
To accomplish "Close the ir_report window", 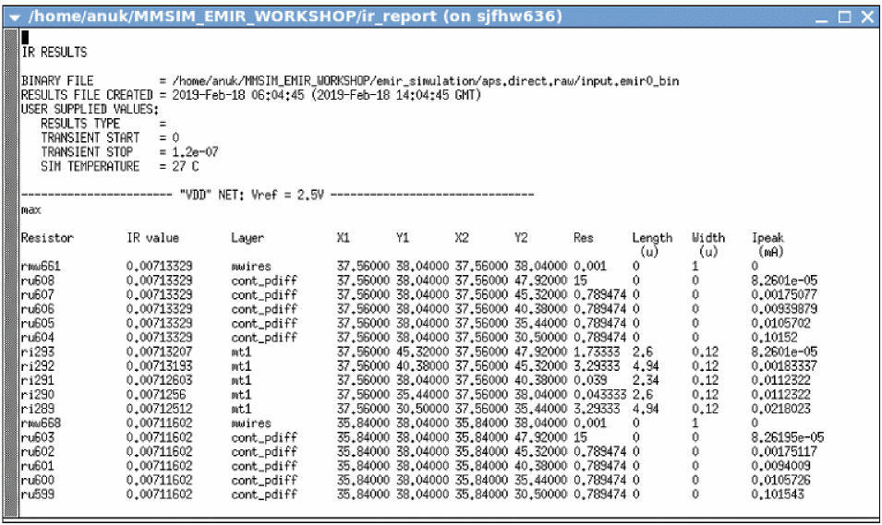I will pyautogui.click(x=867, y=17).
